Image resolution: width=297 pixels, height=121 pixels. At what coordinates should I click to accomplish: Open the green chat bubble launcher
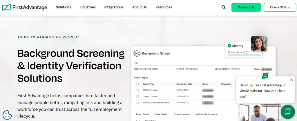[288, 112]
